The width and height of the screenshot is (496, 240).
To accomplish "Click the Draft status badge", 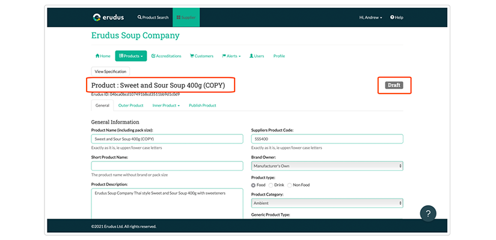I will [394, 85].
